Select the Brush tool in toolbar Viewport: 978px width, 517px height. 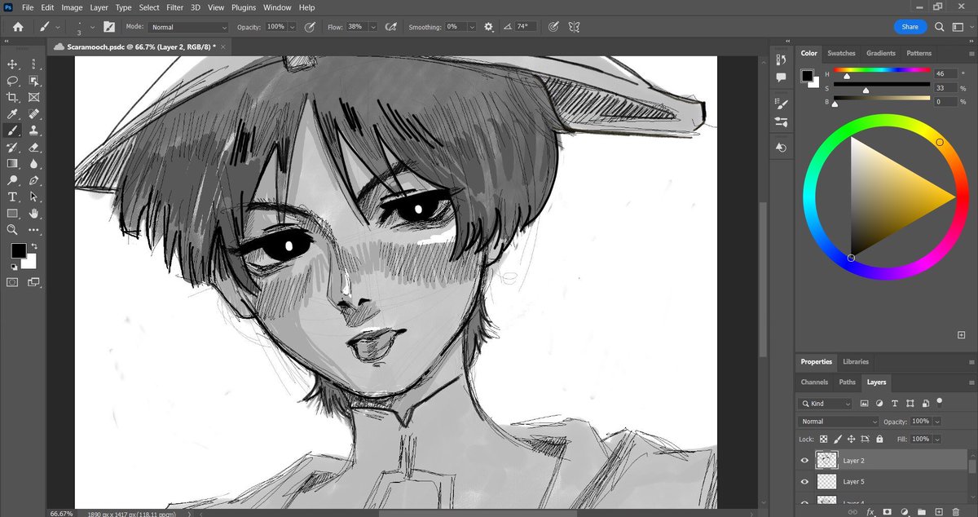point(13,130)
